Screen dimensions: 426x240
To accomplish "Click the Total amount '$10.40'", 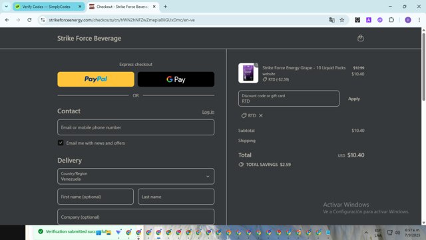I will pos(356,155).
